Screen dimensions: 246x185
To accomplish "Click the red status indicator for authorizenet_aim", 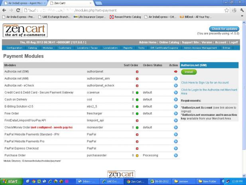I will pyautogui.click(x=137, y=79).
